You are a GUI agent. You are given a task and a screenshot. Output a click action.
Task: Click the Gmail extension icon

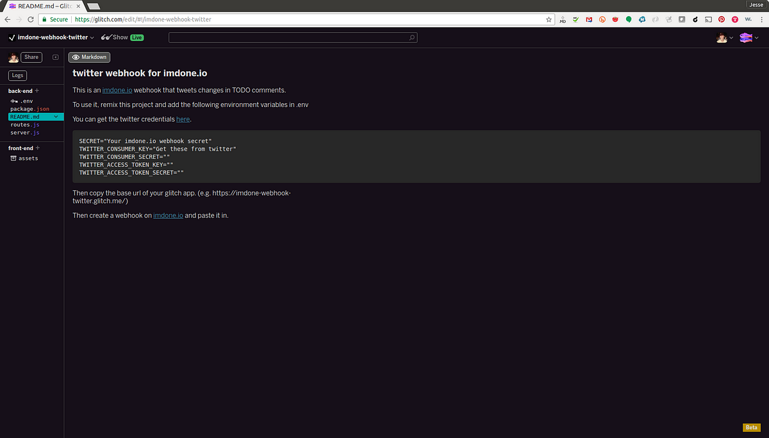click(x=589, y=20)
